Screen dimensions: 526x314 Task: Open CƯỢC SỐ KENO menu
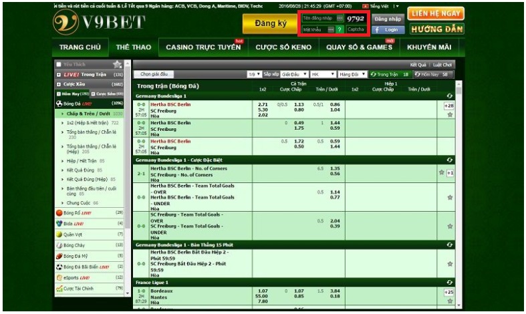(x=283, y=47)
